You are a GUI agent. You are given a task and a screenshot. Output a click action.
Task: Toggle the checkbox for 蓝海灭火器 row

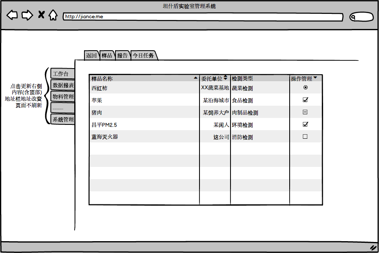point(305,137)
